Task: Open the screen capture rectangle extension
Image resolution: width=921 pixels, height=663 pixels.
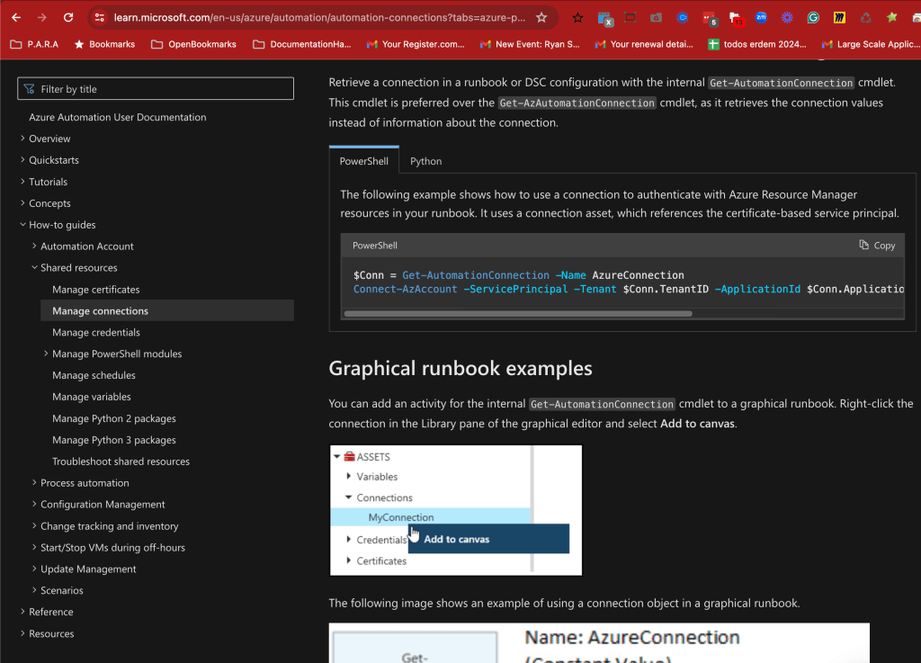Action: click(x=630, y=18)
